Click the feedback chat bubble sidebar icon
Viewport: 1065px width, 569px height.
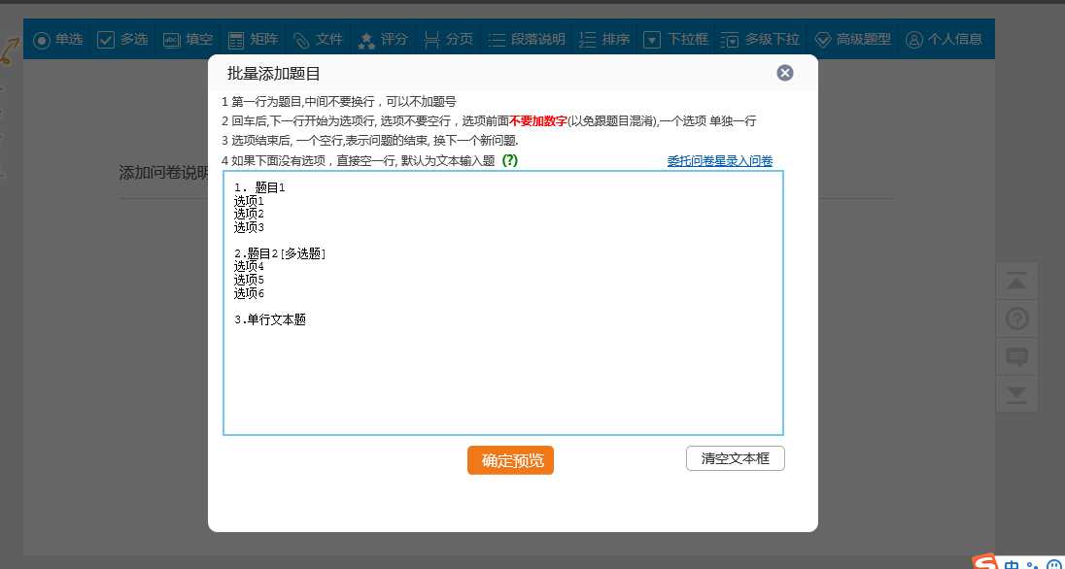pyautogui.click(x=1016, y=356)
